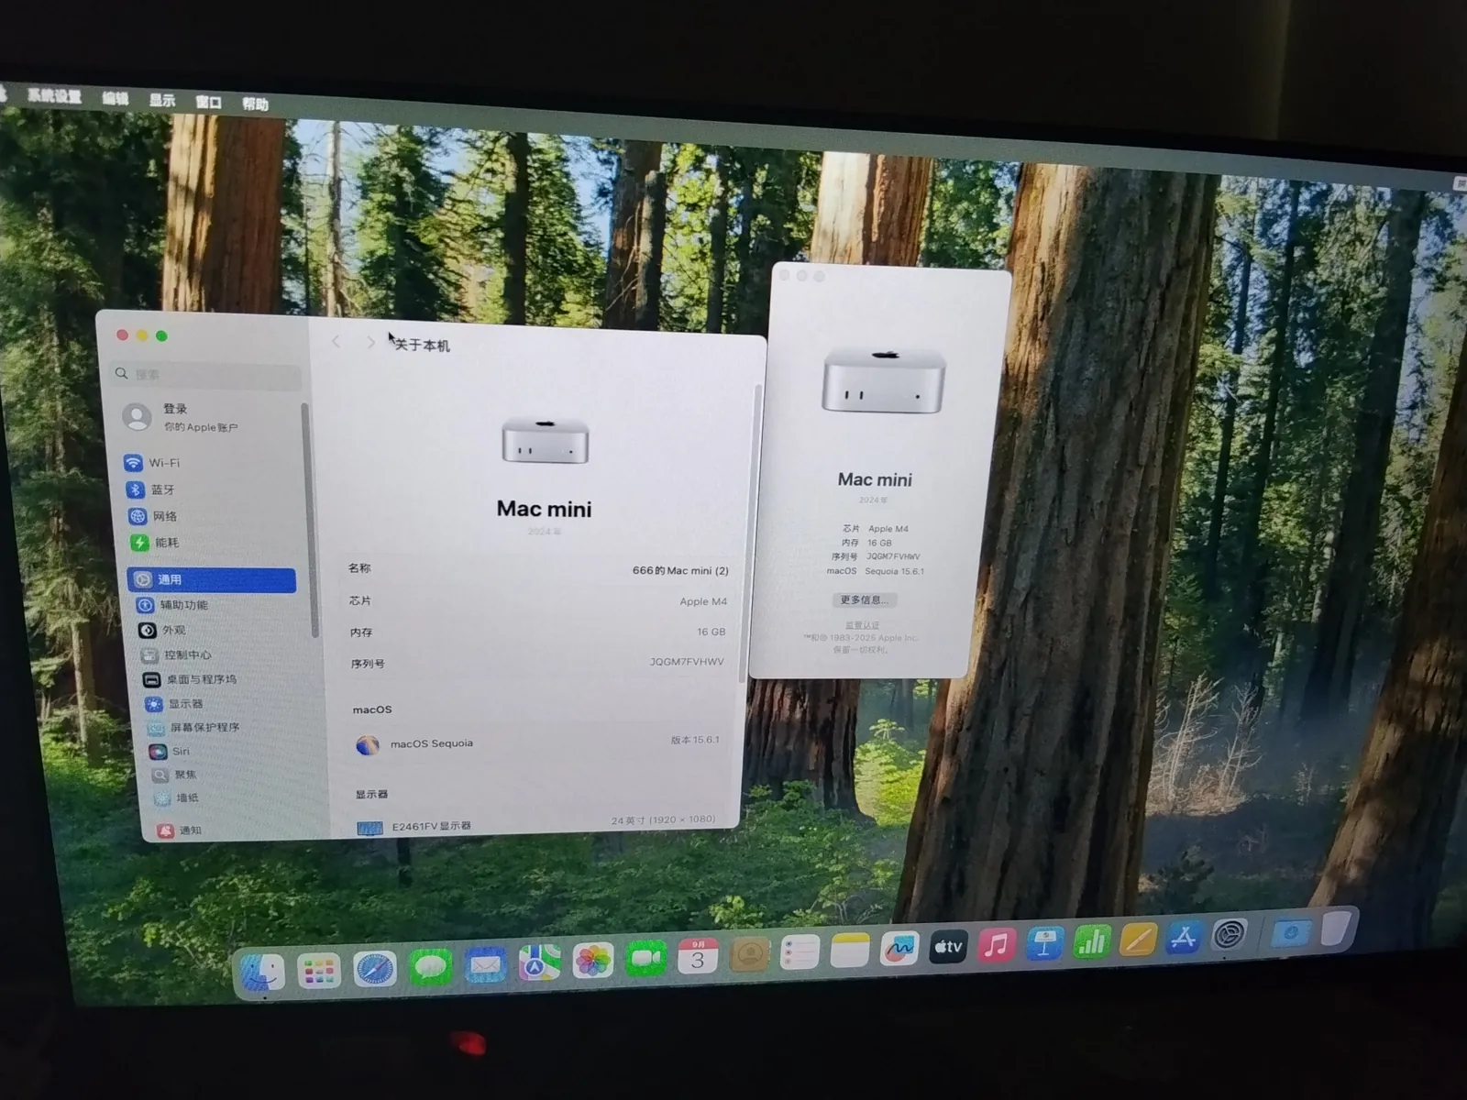Focus the 搜索 search field in System Settings

tap(207, 374)
